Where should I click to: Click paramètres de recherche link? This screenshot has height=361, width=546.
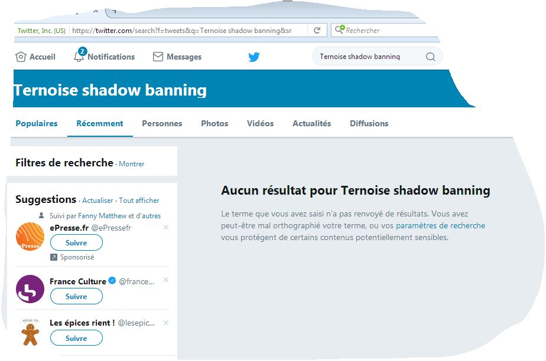pyautogui.click(x=440, y=225)
